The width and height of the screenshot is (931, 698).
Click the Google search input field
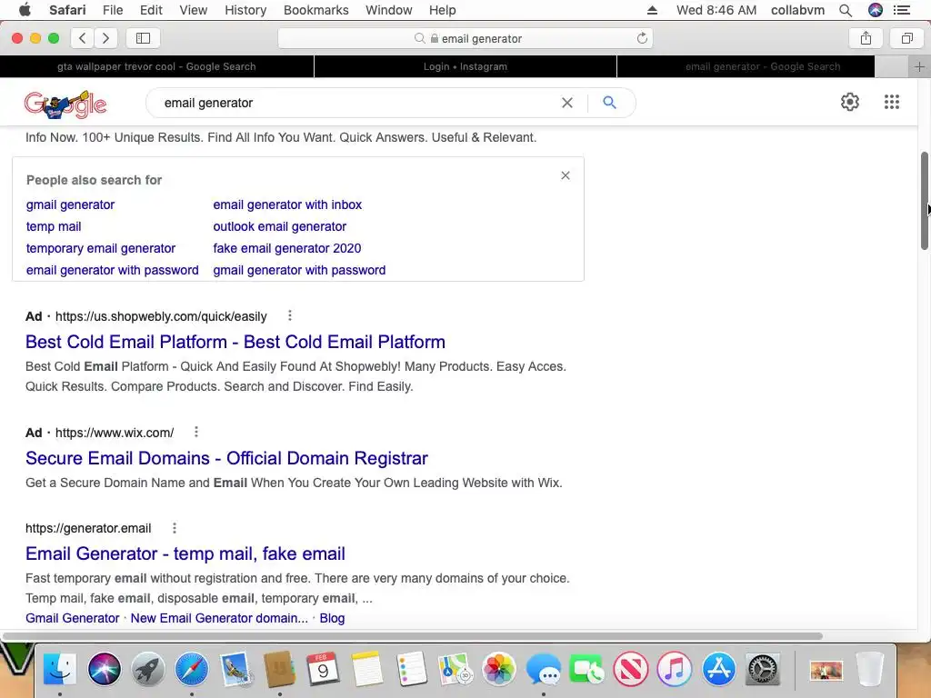tap(356, 103)
